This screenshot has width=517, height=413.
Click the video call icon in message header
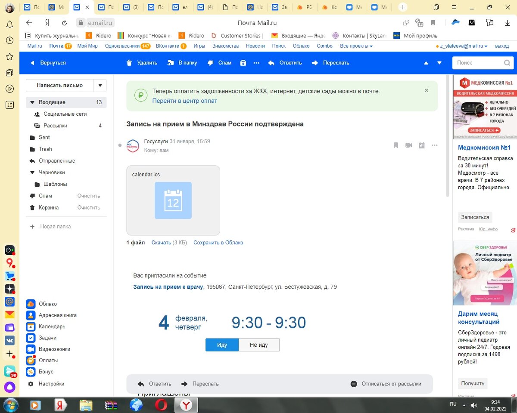[409, 145]
